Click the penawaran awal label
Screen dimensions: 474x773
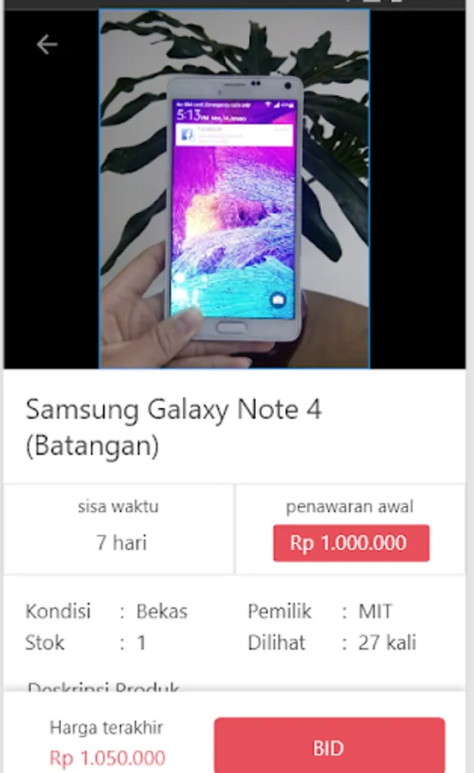(349, 507)
